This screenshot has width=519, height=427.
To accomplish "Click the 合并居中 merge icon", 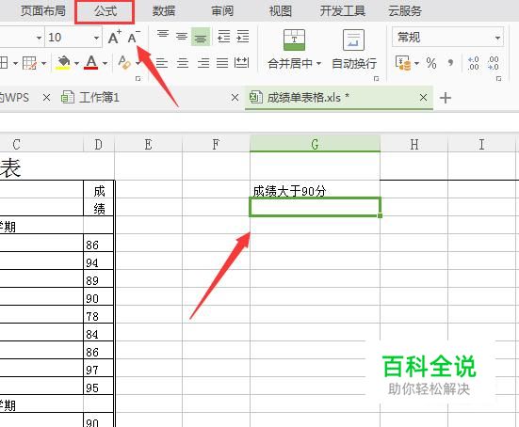I will pos(294,40).
